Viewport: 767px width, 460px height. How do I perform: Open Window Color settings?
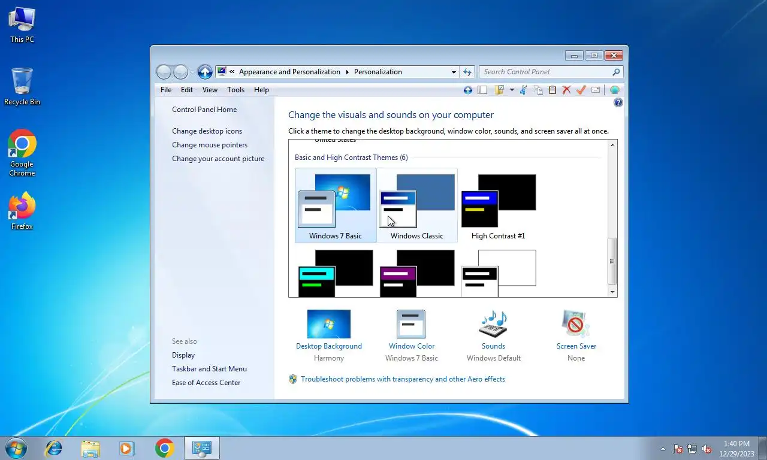(x=411, y=335)
